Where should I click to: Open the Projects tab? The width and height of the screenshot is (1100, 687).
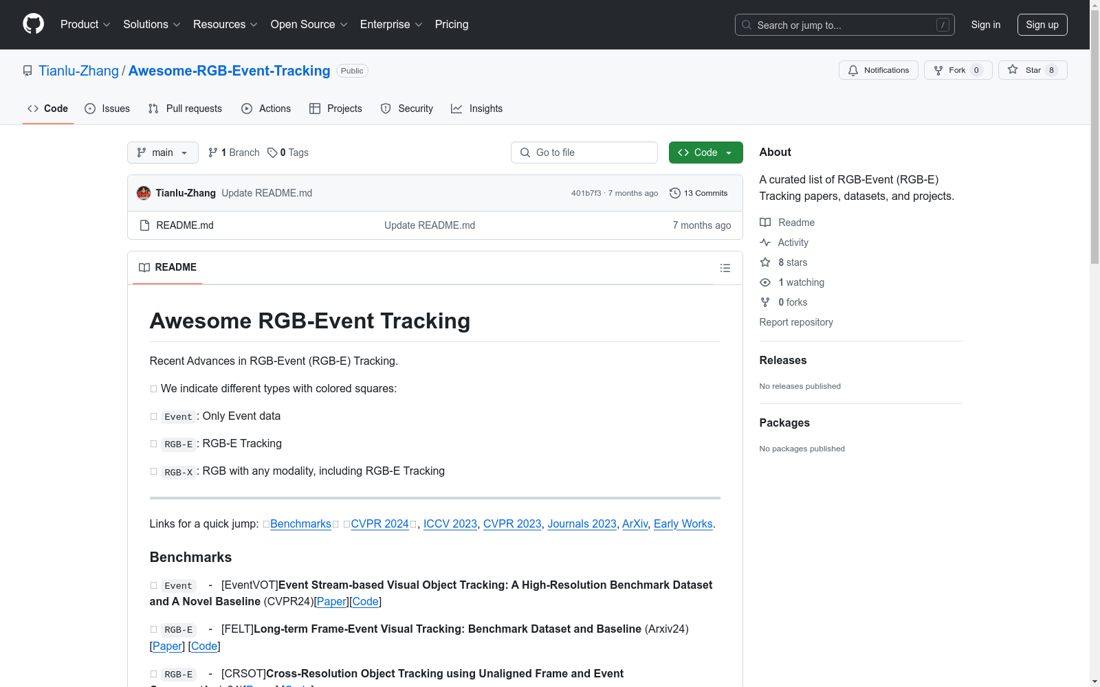pos(335,109)
